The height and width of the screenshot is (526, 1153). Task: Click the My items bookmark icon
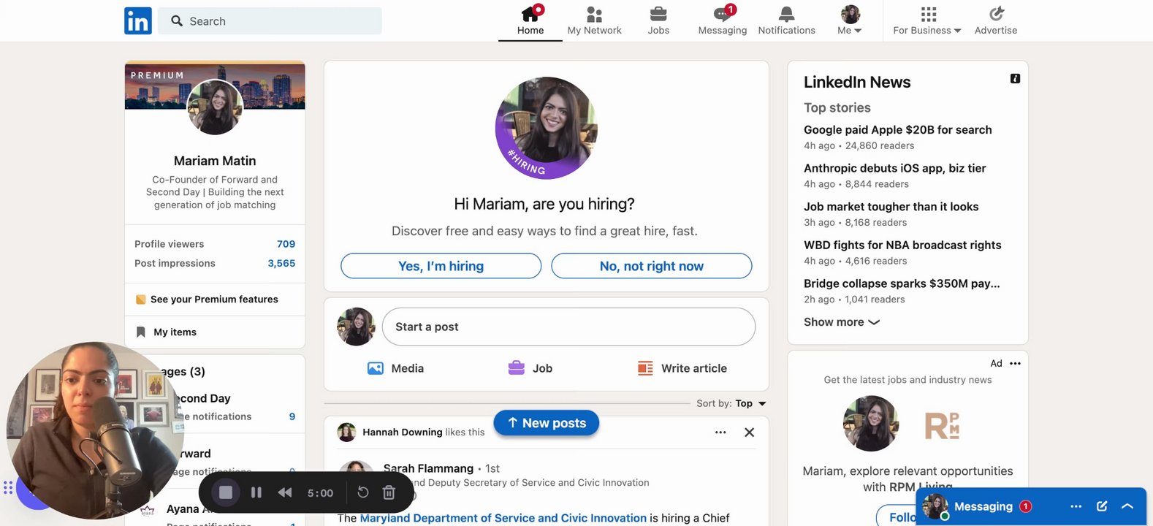(141, 332)
